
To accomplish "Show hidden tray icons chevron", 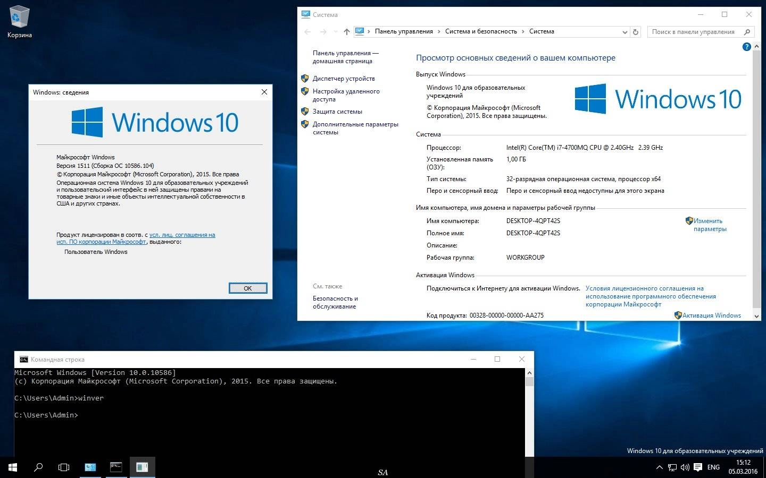I will pos(659,467).
